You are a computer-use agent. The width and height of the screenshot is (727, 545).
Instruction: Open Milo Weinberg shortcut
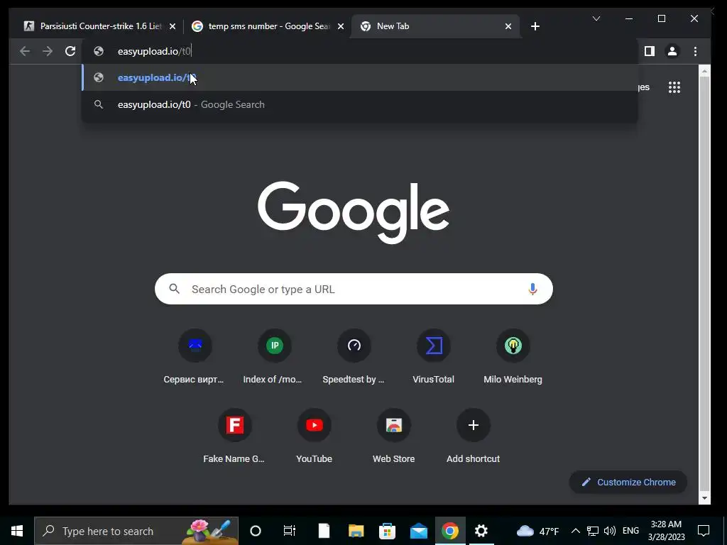(513, 356)
